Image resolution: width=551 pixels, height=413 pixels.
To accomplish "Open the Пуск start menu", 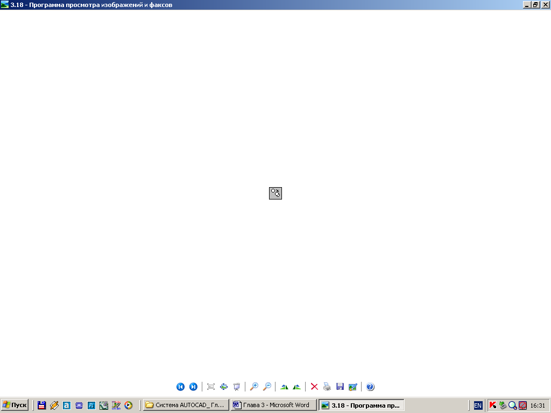I will (x=15, y=405).
